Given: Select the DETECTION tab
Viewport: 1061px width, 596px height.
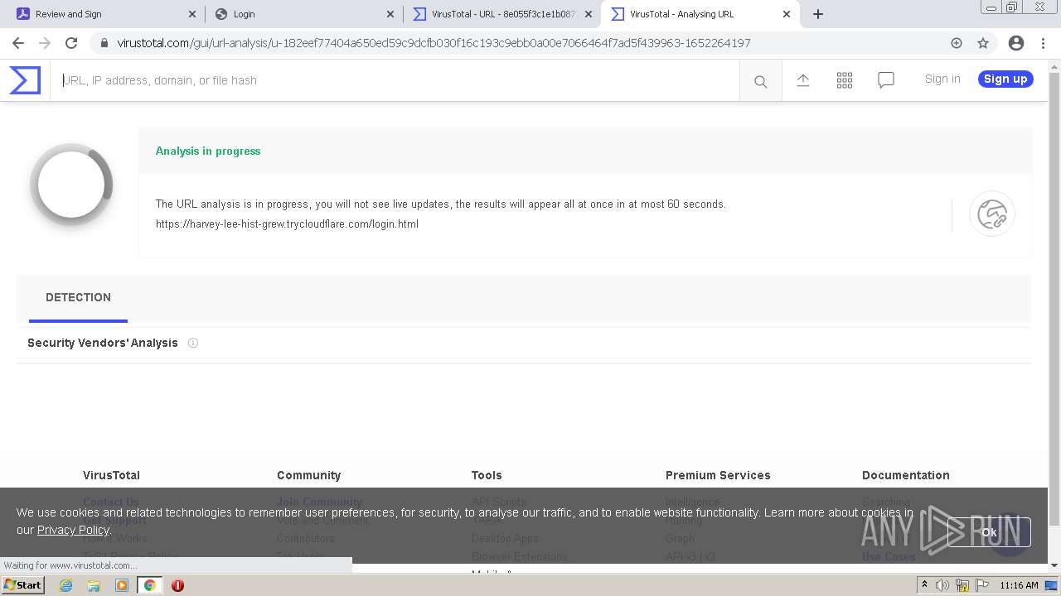Looking at the screenshot, I should 78,298.
